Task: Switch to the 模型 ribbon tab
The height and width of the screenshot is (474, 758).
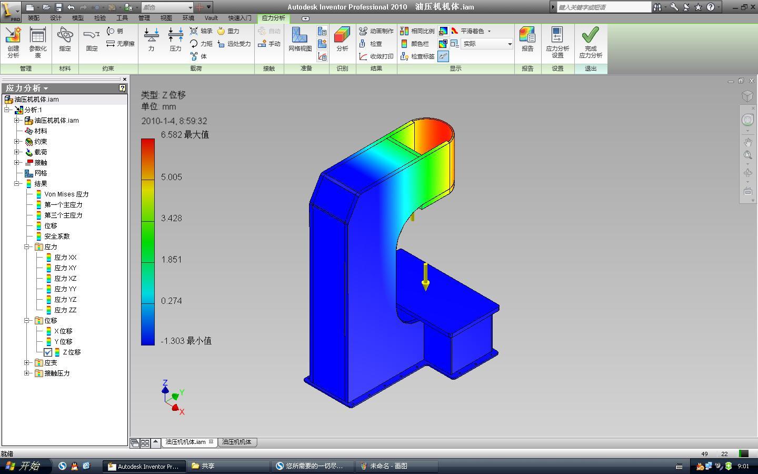Action: coord(78,18)
